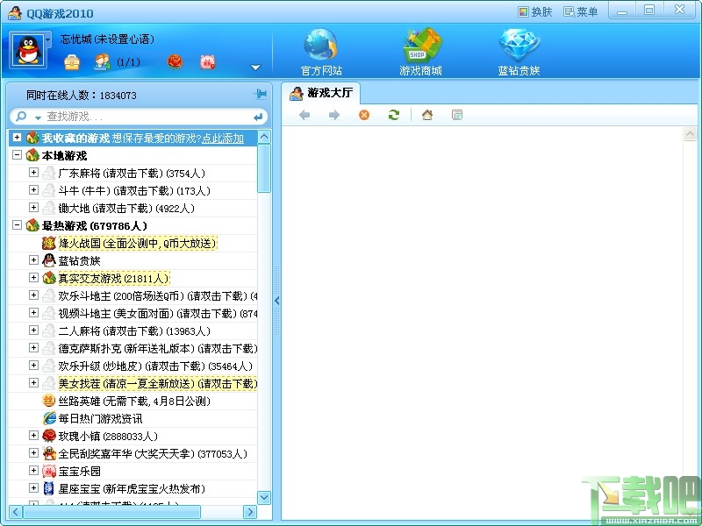Open 每日热门游戏资讯

(100, 419)
